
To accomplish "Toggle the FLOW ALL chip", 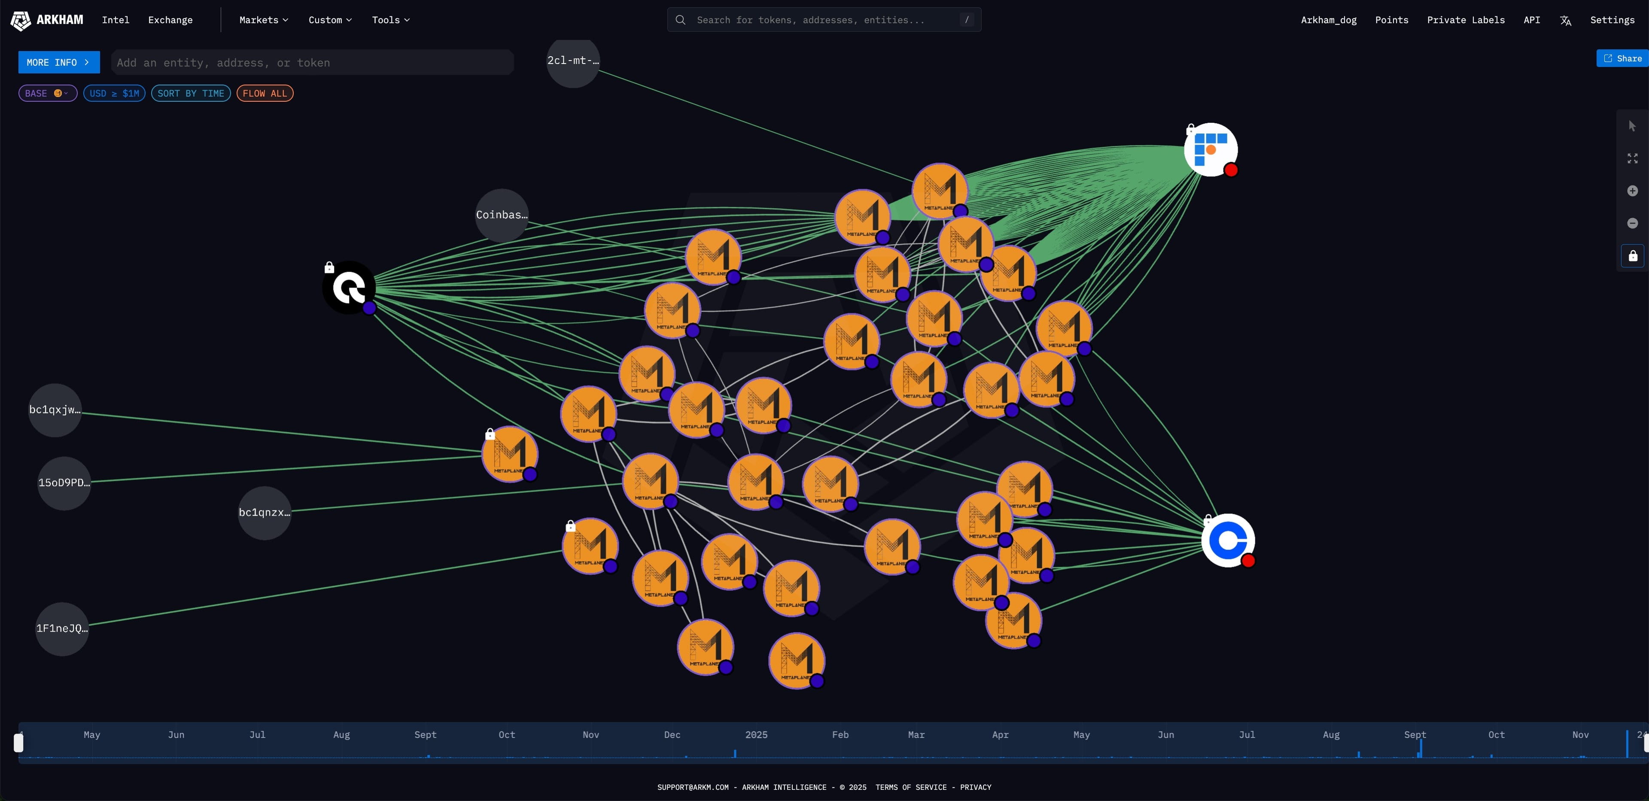I will coord(265,94).
